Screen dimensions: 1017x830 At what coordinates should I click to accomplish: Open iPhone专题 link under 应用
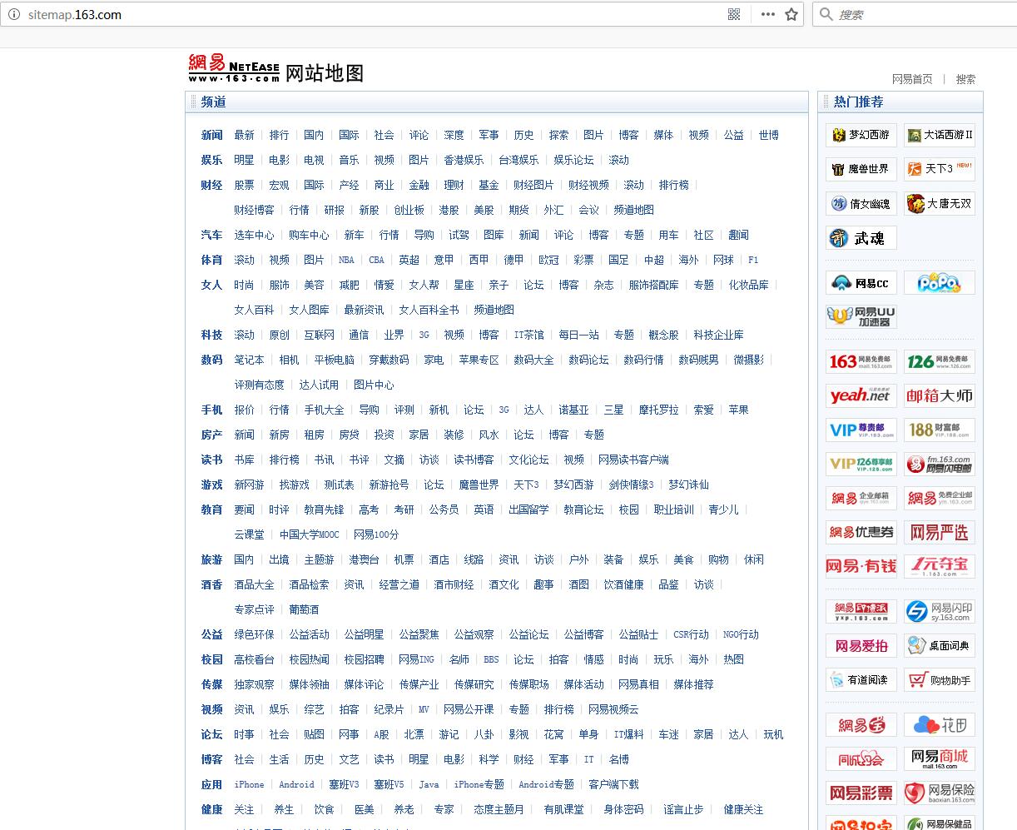pyautogui.click(x=479, y=784)
